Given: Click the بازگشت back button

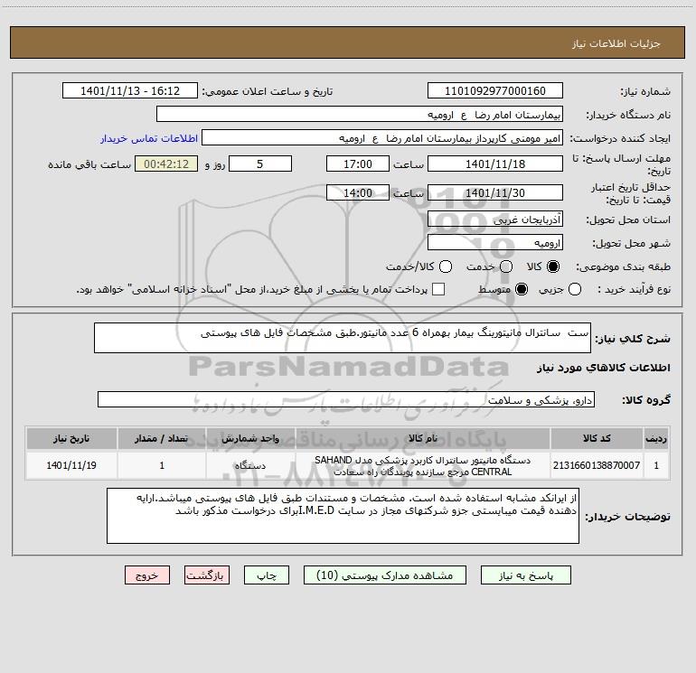Looking at the screenshot, I should pyautogui.click(x=207, y=575).
